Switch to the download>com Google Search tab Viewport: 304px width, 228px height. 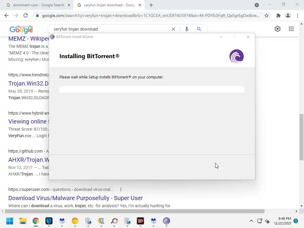point(38,5)
